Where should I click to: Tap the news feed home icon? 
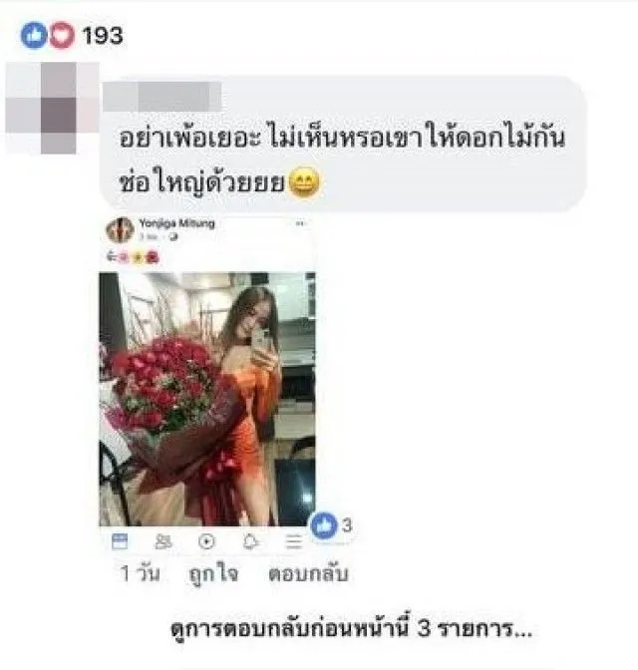click(x=120, y=541)
